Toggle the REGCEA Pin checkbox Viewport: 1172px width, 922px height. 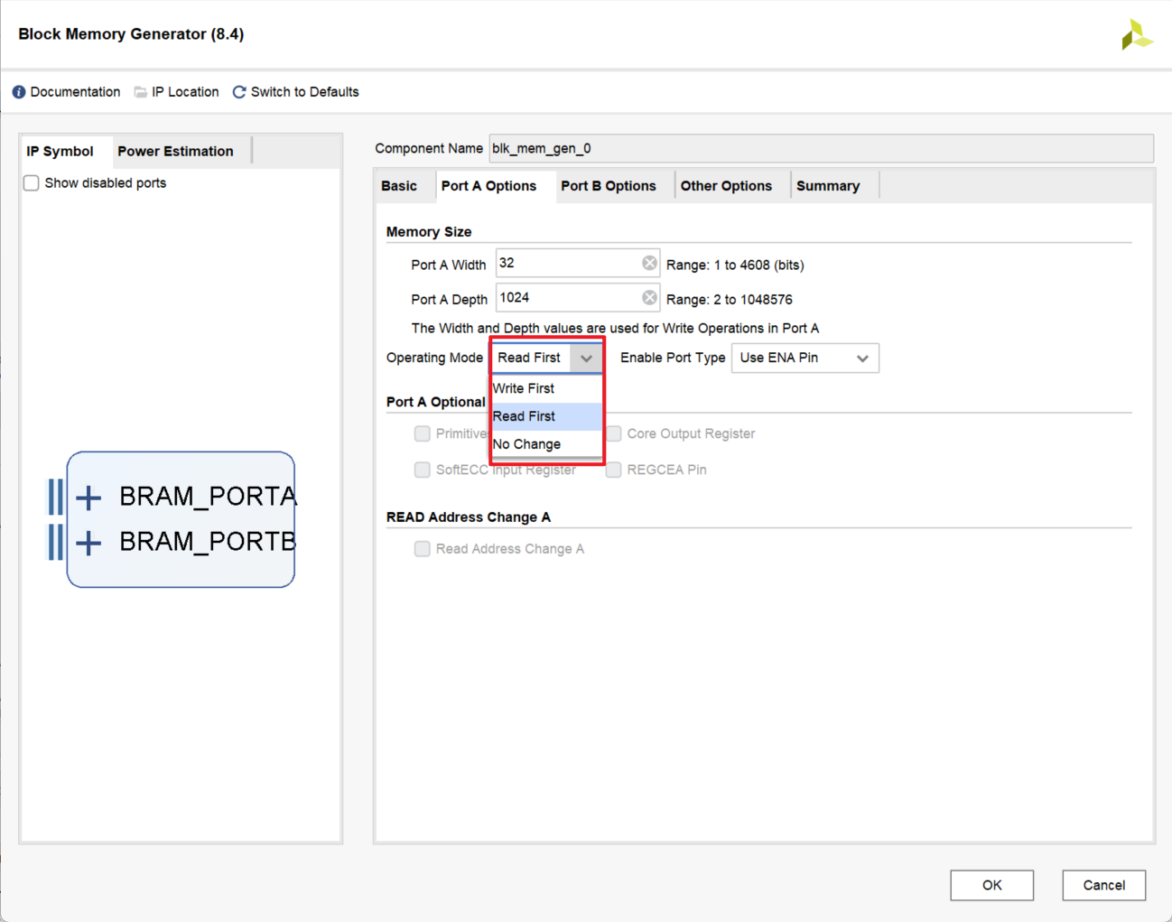614,470
